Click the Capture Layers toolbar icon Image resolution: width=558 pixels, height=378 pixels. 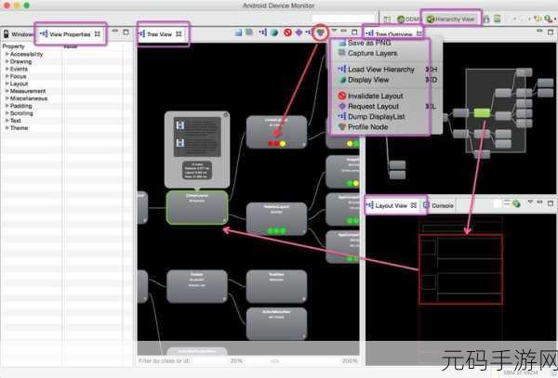point(249,33)
